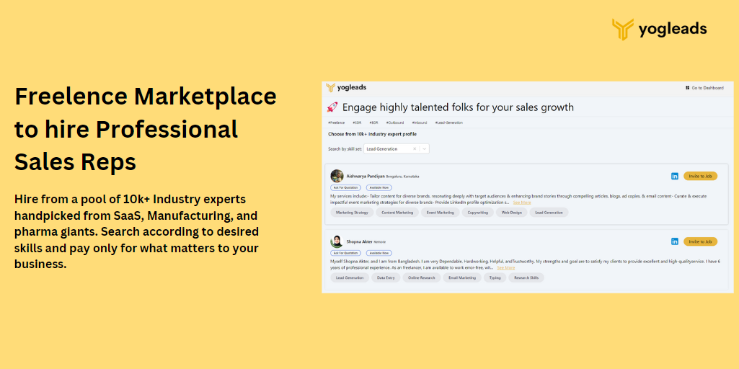Click the dashboard grid icon
Viewport: 739px width, 369px height.
687,88
